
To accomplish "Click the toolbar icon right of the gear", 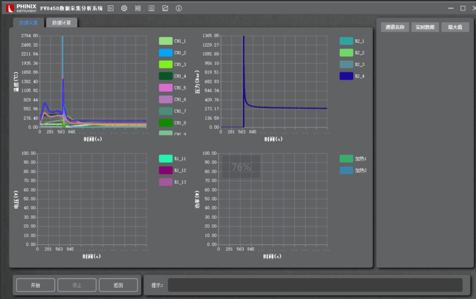I will click(x=138, y=8).
